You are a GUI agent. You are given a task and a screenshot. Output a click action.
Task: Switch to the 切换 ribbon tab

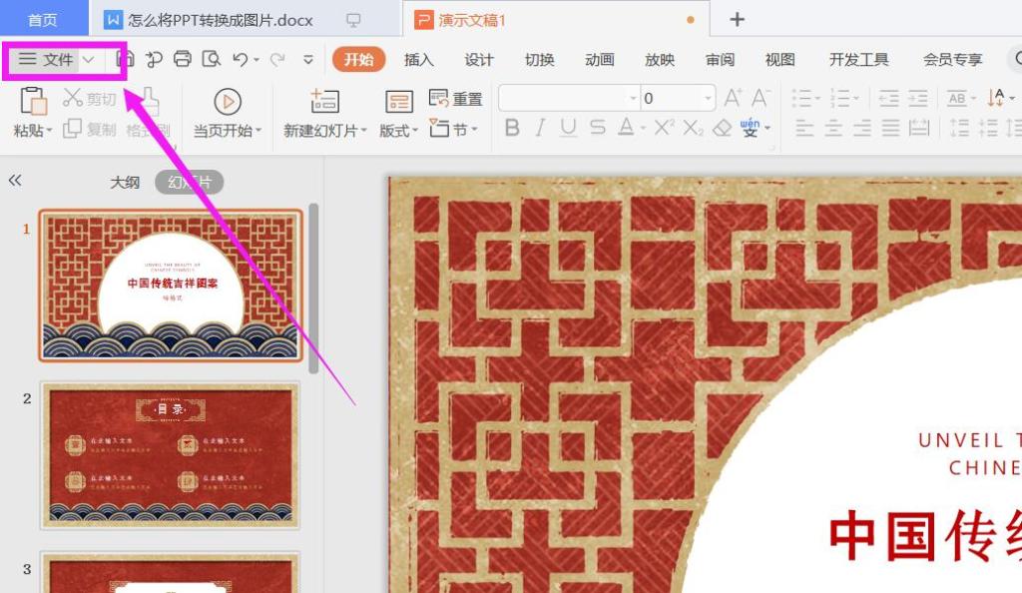(x=540, y=59)
